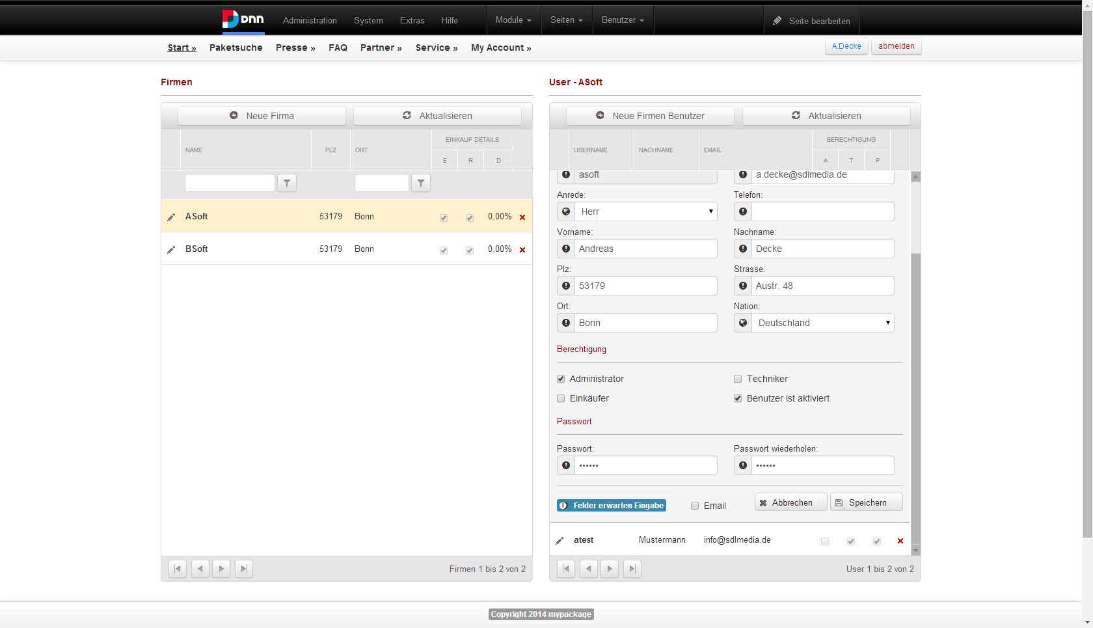Screen dimensions: 1093x628
Task: Delete BSoft using the red X icon
Action: tap(522, 250)
